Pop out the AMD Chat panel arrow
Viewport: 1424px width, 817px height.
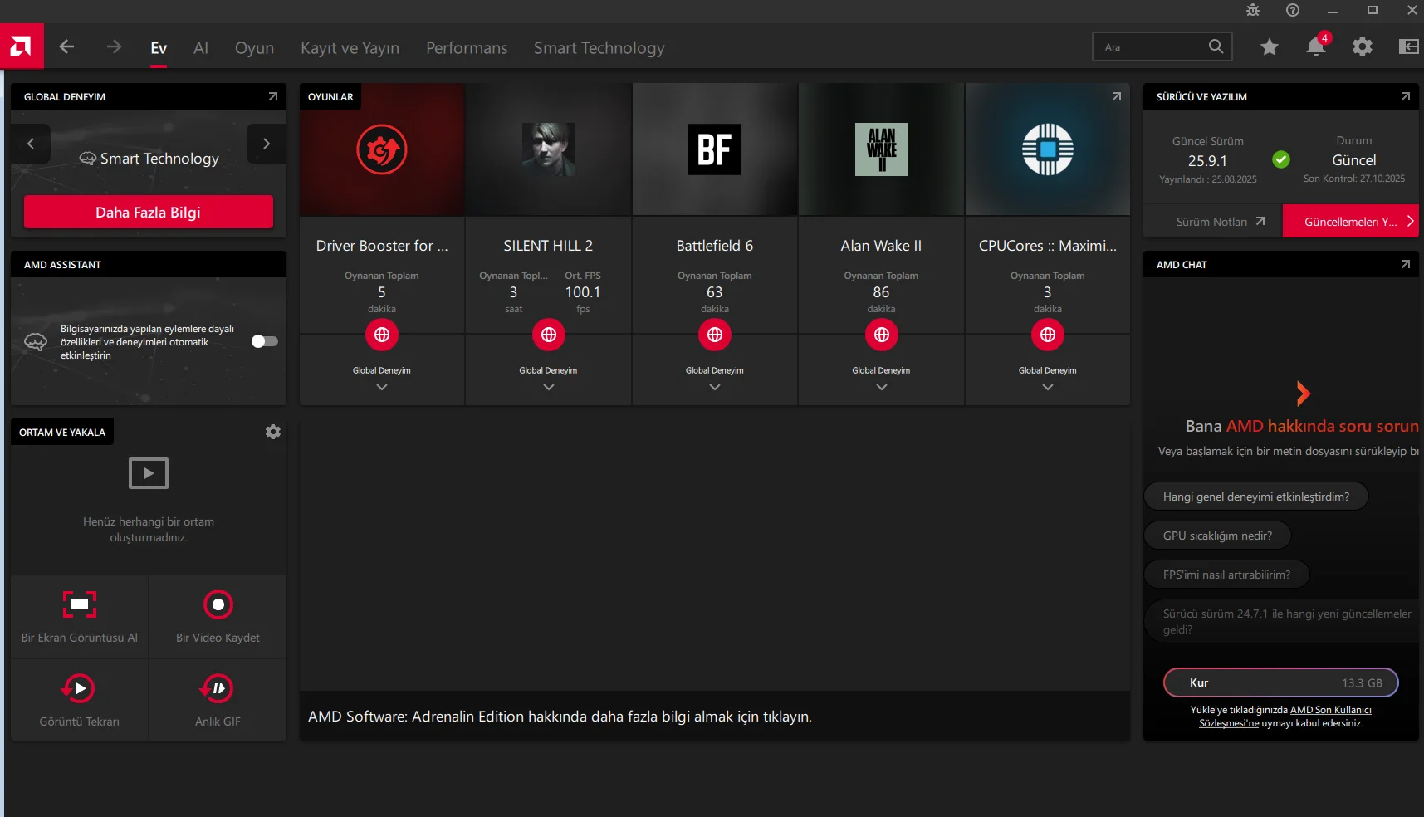coord(1405,264)
